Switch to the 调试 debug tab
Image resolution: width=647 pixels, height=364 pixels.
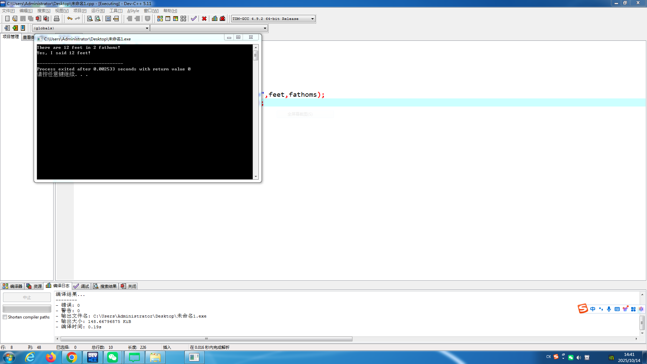coord(82,286)
